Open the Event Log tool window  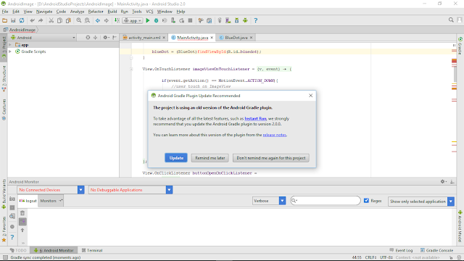point(401,250)
